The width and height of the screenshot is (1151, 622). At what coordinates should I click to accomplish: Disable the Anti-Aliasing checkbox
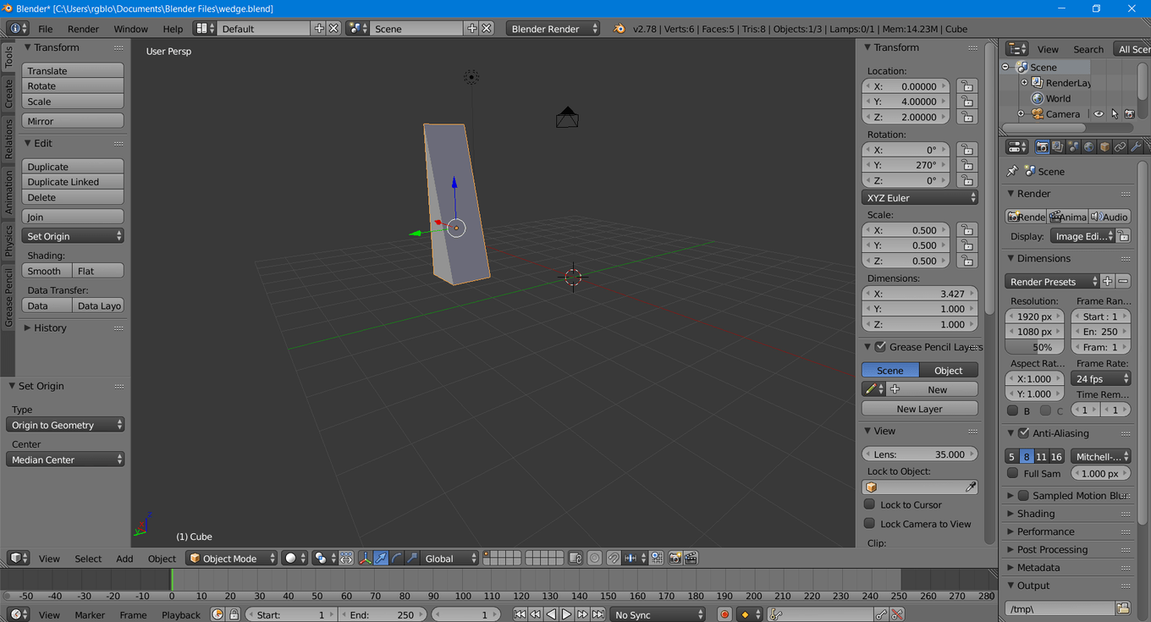tap(1023, 433)
